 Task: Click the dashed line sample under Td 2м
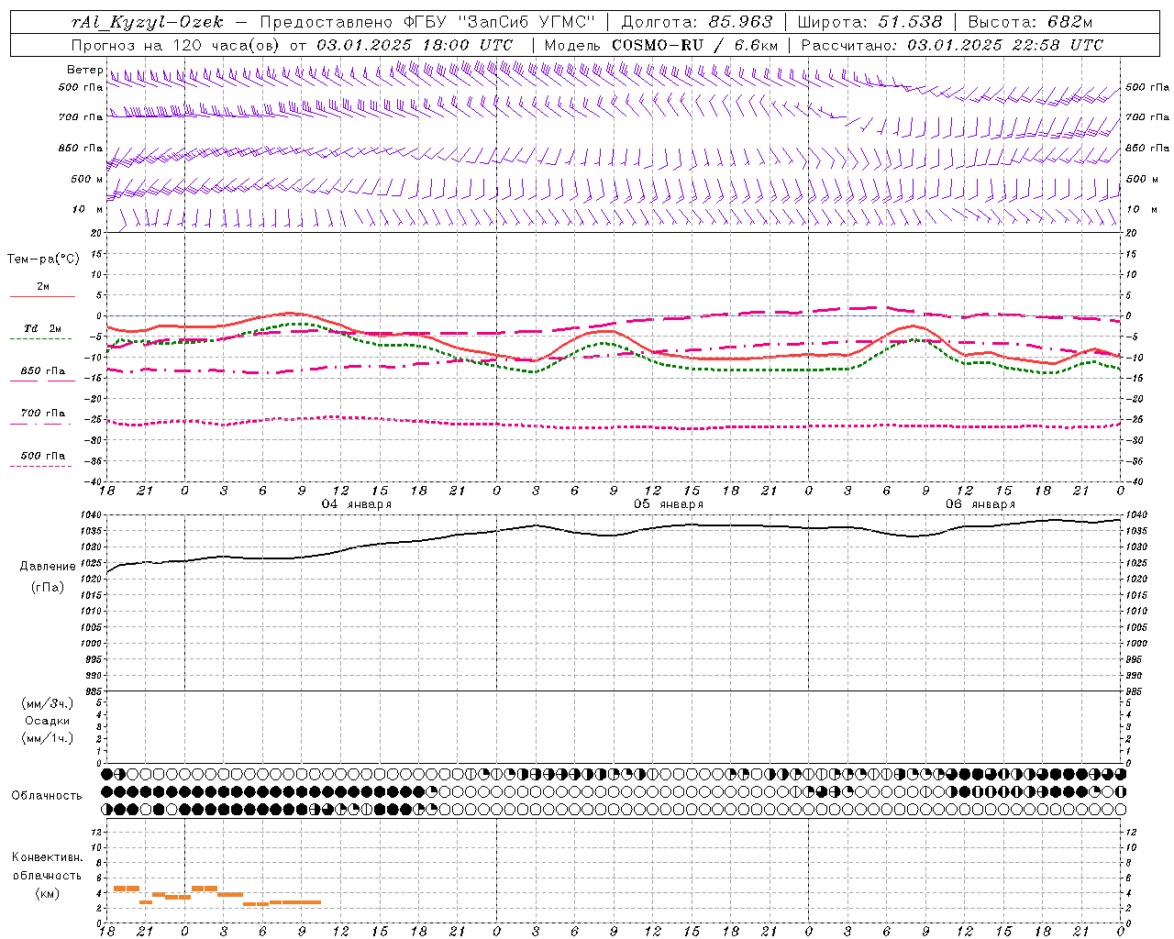[x=41, y=339]
